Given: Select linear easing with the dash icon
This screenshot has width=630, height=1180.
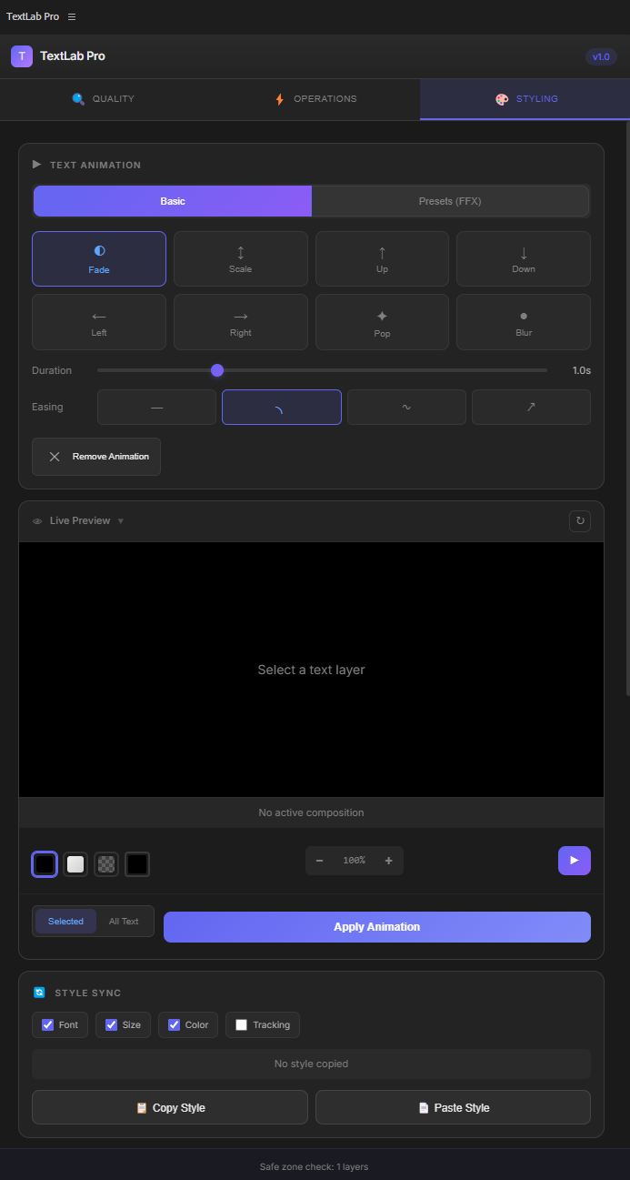Looking at the screenshot, I should [156, 407].
